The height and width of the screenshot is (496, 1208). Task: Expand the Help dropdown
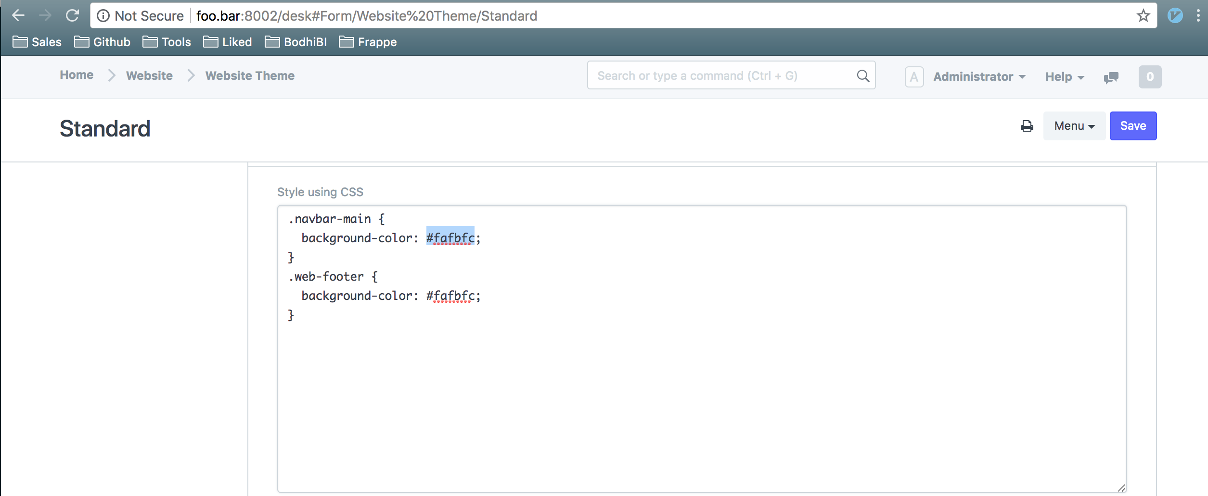(x=1065, y=76)
